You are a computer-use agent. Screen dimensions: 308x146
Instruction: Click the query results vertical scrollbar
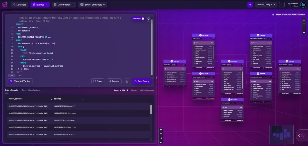click(x=151, y=109)
